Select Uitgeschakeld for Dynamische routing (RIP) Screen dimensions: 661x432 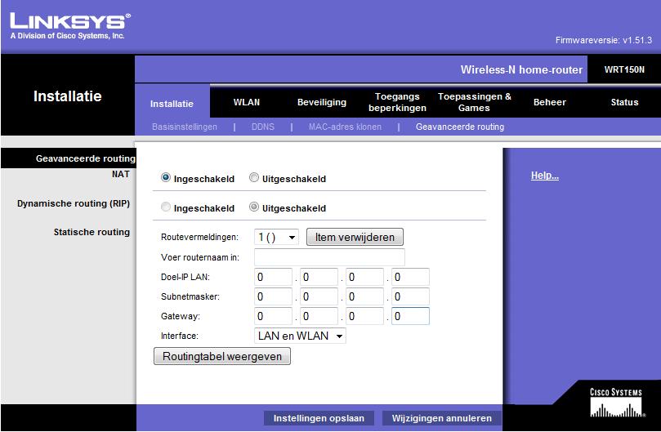point(254,207)
